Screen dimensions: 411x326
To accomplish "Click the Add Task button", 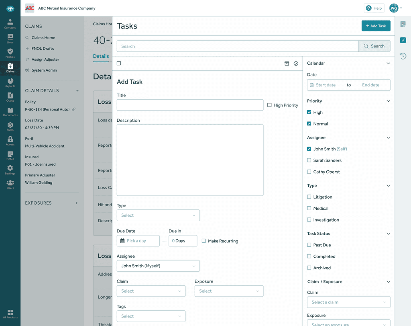I will tap(376, 26).
